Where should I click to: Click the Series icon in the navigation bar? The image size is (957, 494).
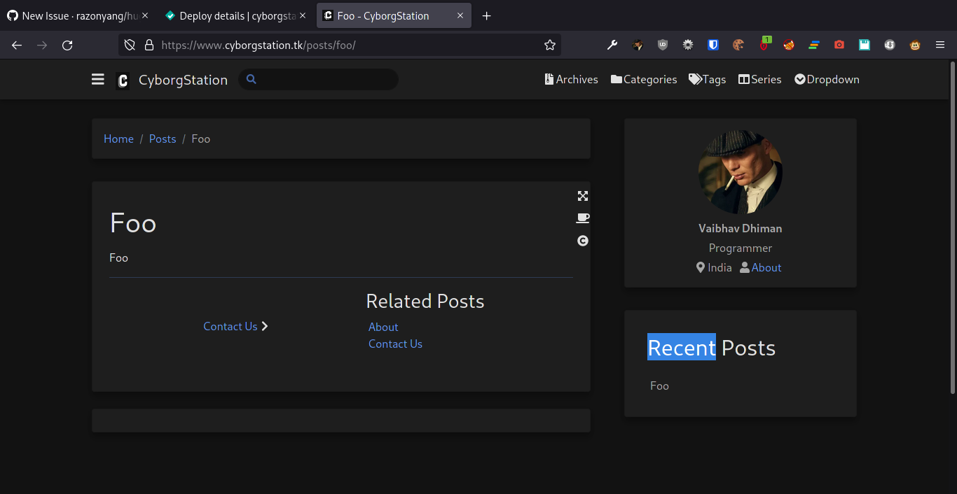pos(743,79)
